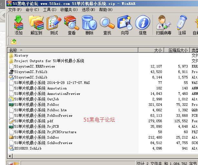This screenshot has width=198, height=165.
Task: Click the 51单片机最小系统.SchDoc file icon
Action: pyautogui.click(x=11, y=137)
